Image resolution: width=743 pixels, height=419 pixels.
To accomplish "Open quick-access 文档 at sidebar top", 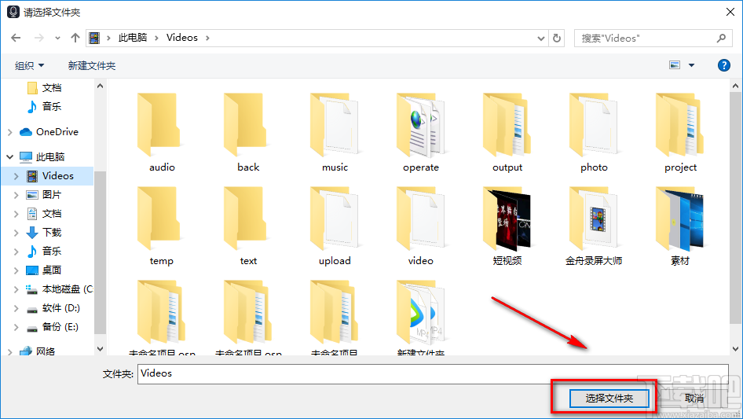I will coord(45,88).
